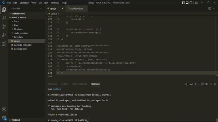Viewport: 218px width, 122px height.
Task: Click 'found 0 vulnerabilities' terminal text
Action: click(x=63, y=115)
